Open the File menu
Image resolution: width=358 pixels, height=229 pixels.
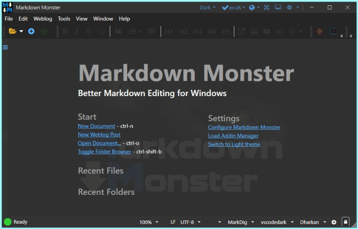[9, 19]
